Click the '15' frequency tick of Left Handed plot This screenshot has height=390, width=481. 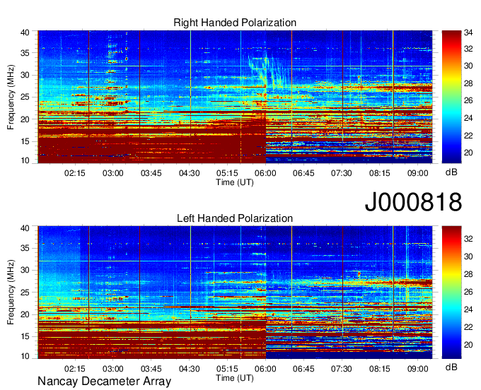[x=25, y=336]
